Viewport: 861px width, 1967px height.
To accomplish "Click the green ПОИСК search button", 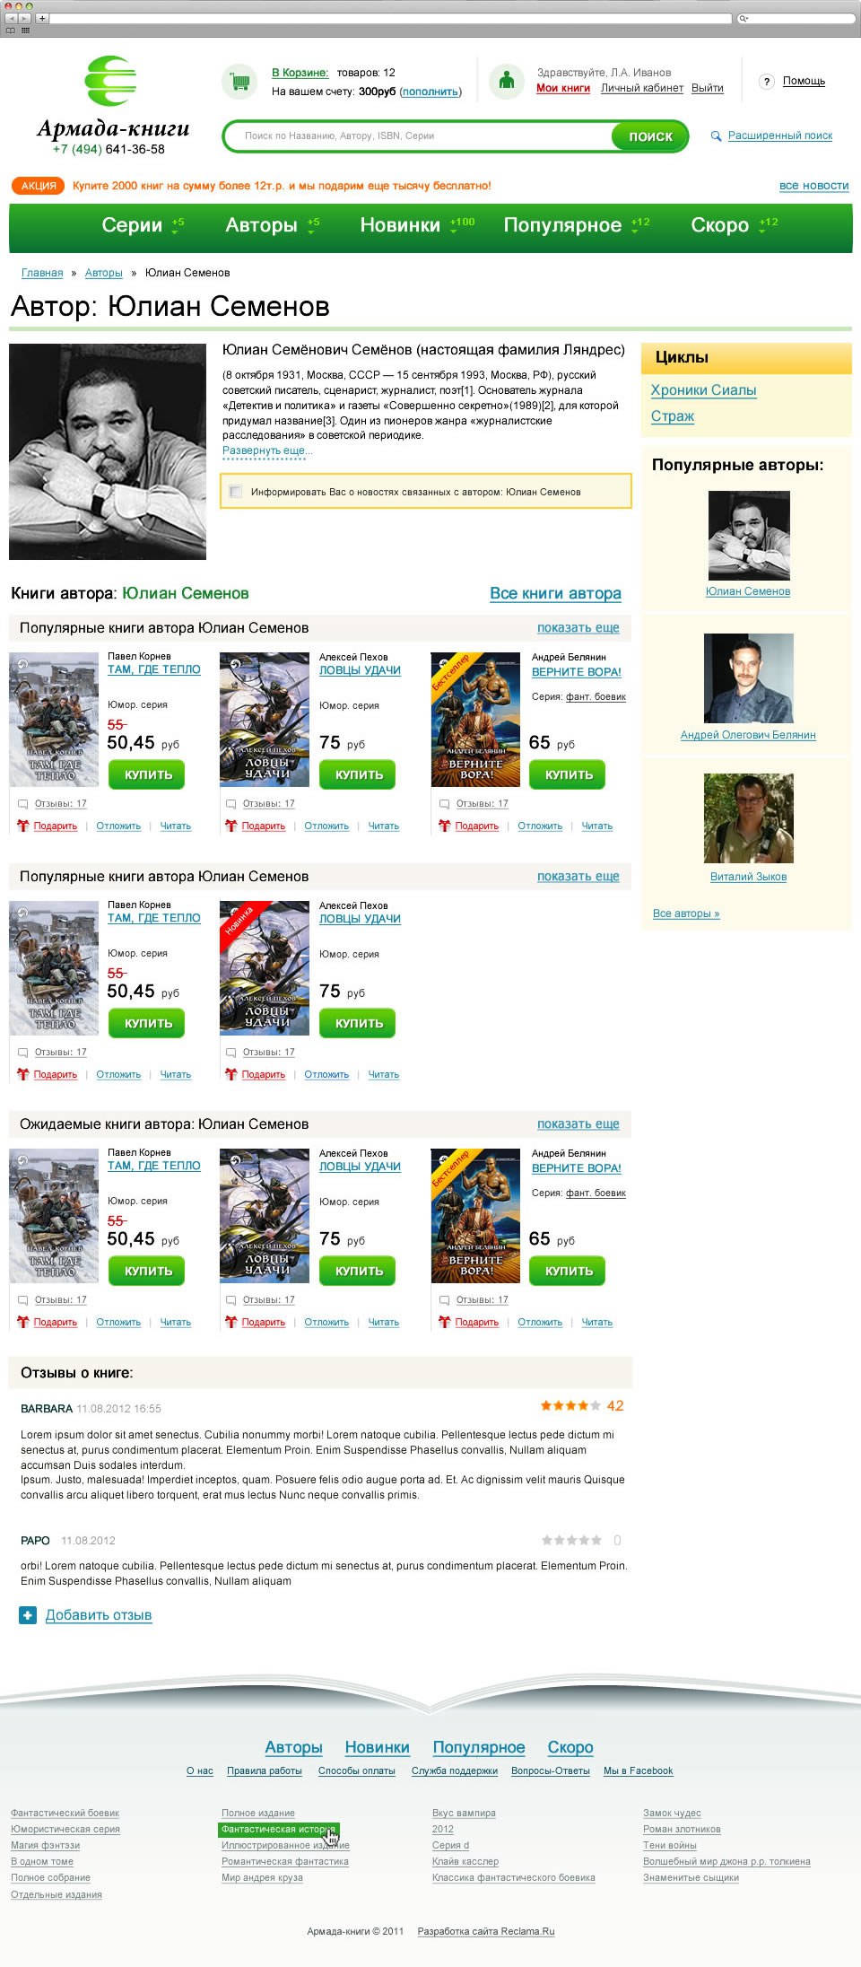I will click(x=650, y=136).
